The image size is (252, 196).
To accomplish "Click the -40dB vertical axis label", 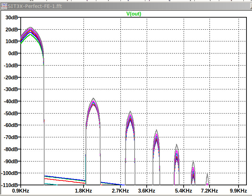I will [x=11, y=101].
